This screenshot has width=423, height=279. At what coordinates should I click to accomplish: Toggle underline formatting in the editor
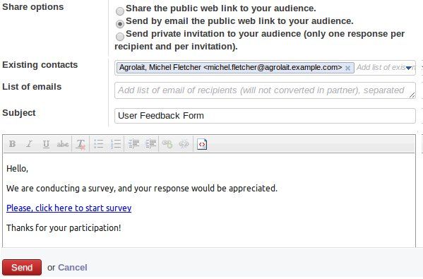point(46,144)
